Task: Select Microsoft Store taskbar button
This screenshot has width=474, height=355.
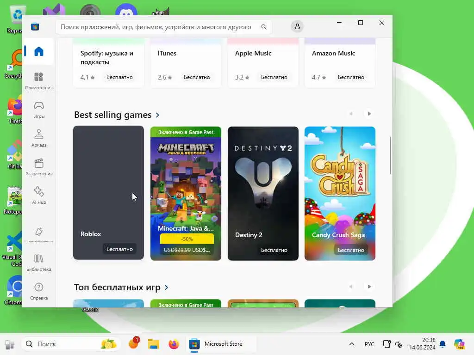Action: [221, 344]
